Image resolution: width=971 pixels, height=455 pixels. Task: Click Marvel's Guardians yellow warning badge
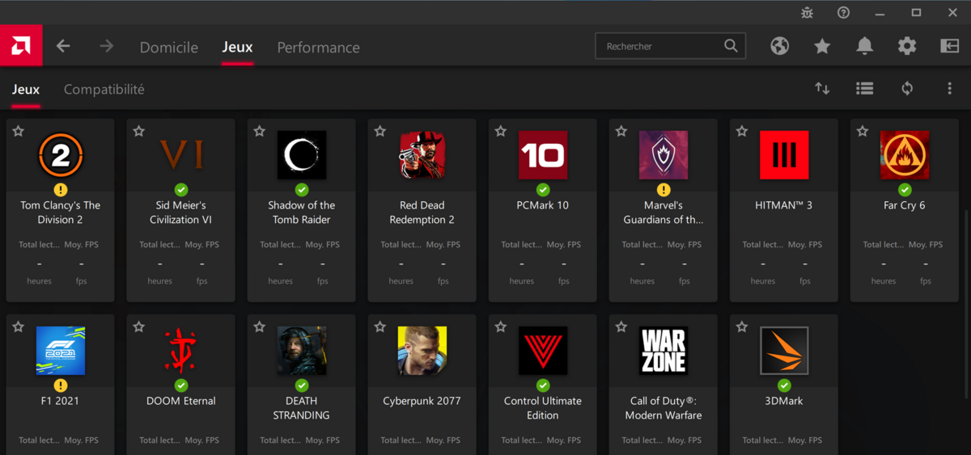[664, 190]
